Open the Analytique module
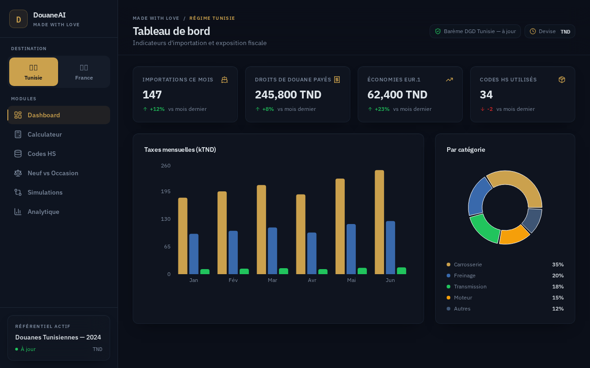Image resolution: width=590 pixels, height=368 pixels. pos(59,212)
